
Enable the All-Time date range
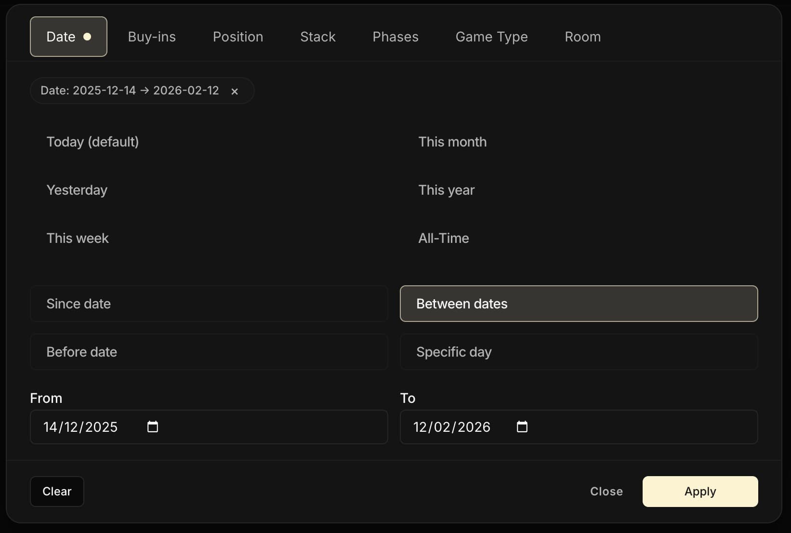[443, 238]
